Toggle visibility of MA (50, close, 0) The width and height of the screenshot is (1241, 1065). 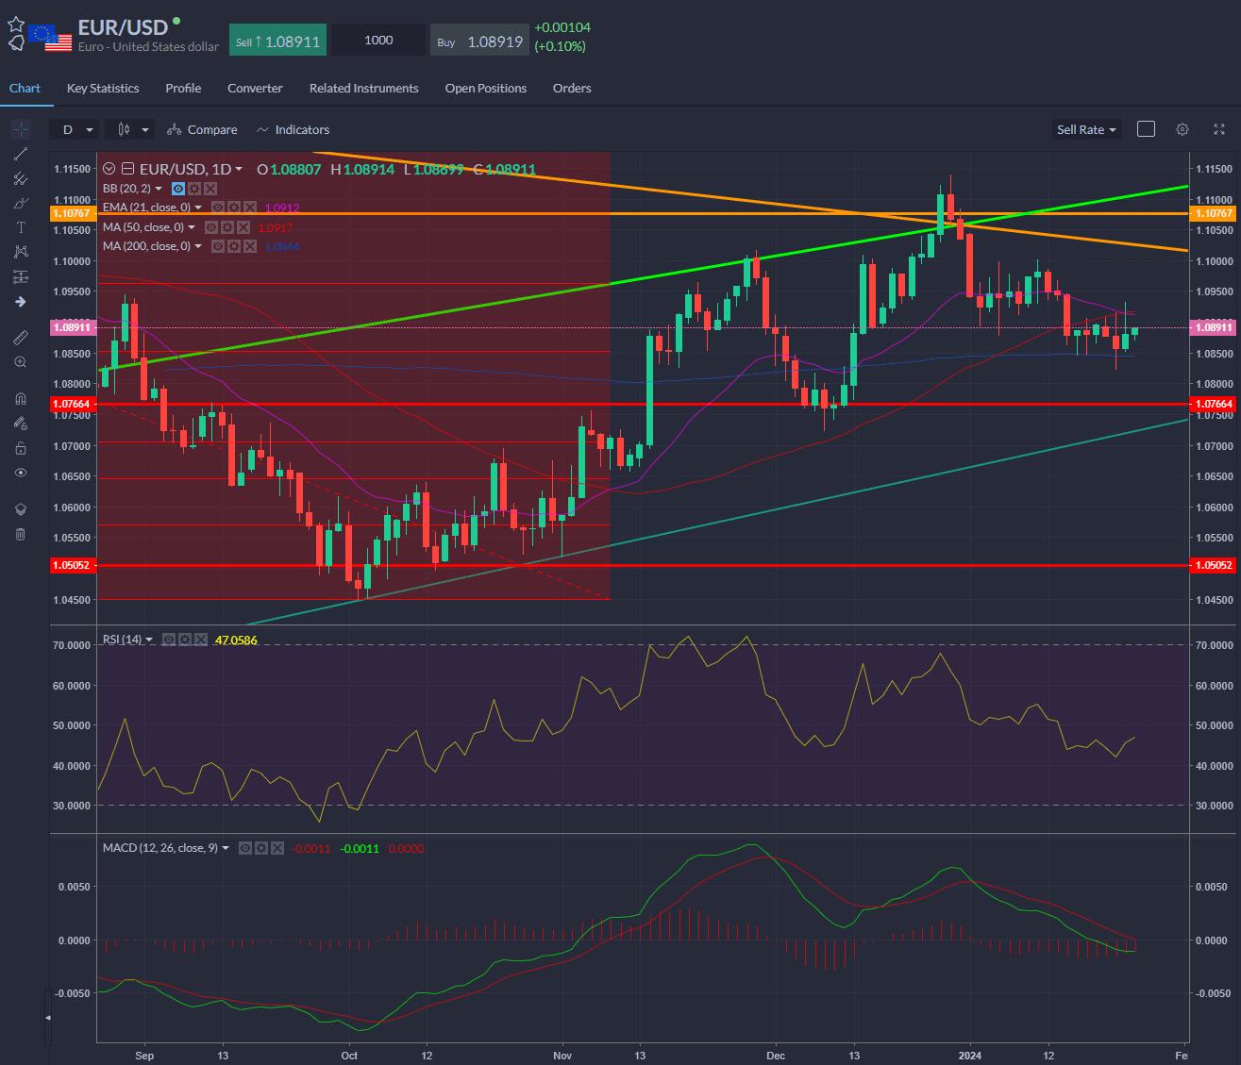tap(211, 227)
